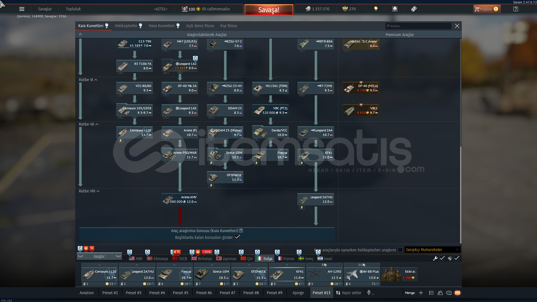This screenshot has height=302, width=537.
Task: Open the orange mail envelope icon
Action: 458,293
